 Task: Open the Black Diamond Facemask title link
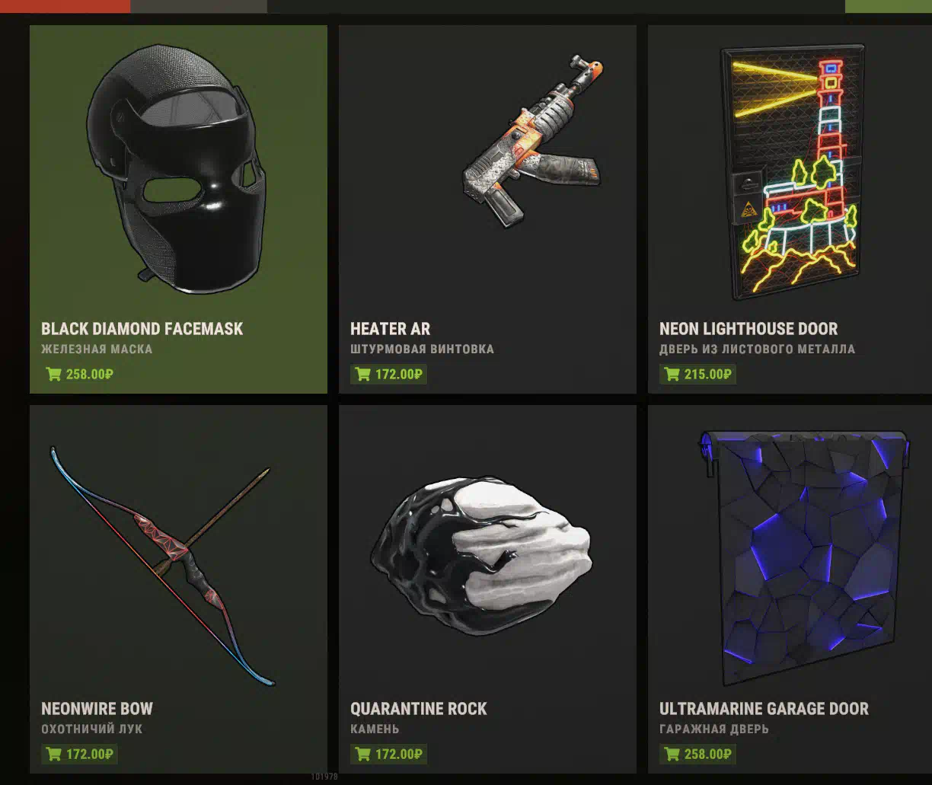142,329
